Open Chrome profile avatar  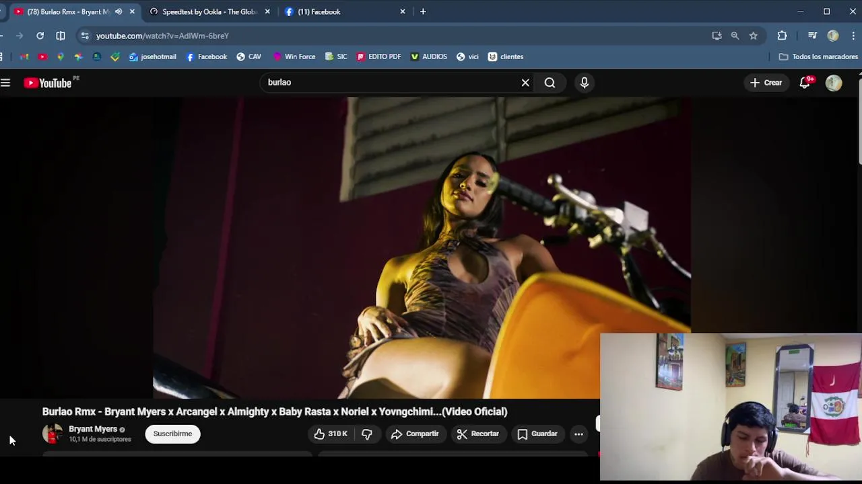833,36
